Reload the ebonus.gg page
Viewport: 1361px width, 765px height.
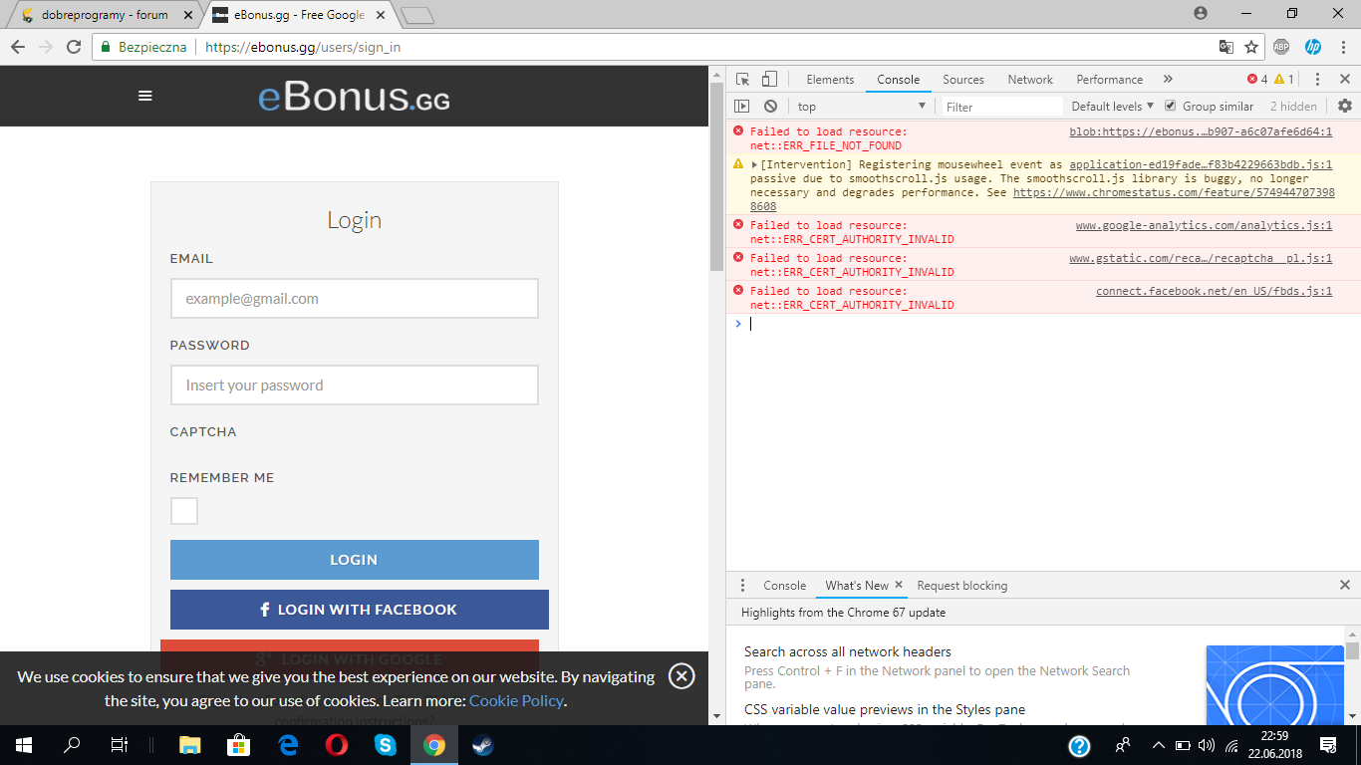tap(73, 47)
